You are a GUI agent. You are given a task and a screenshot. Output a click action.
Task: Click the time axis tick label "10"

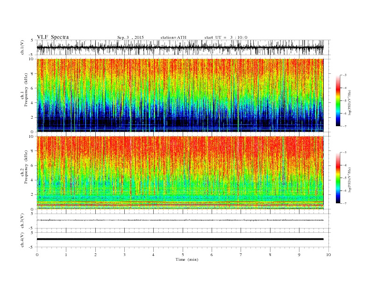328,255
